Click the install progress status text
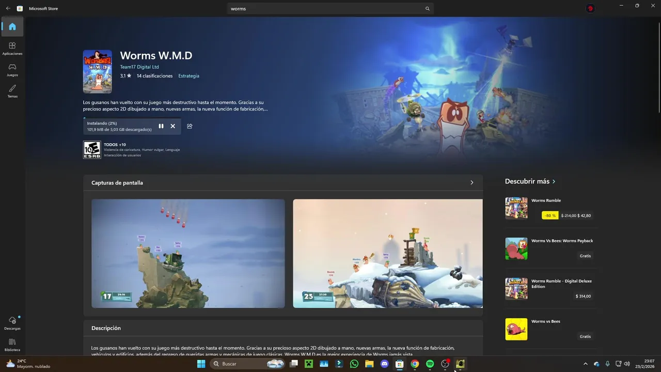Screen dimensions: 661x372 [119, 127]
